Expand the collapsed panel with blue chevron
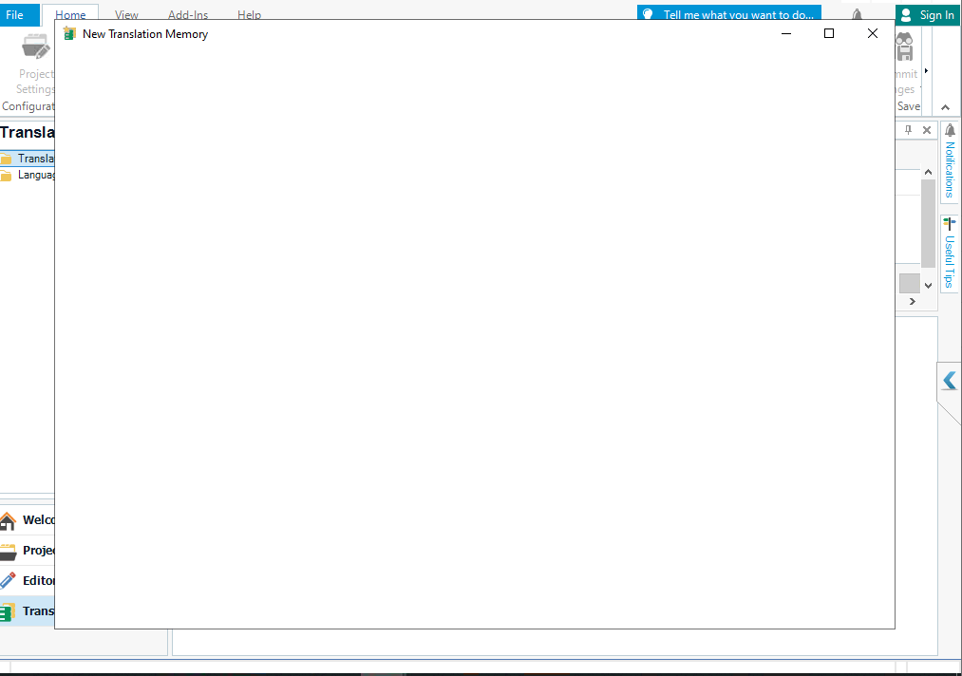The image size is (962, 676). 949,381
